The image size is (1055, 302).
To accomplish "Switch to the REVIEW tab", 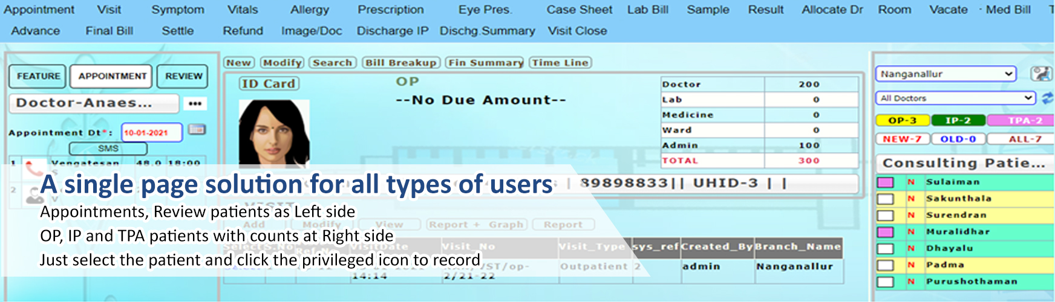I will [183, 76].
